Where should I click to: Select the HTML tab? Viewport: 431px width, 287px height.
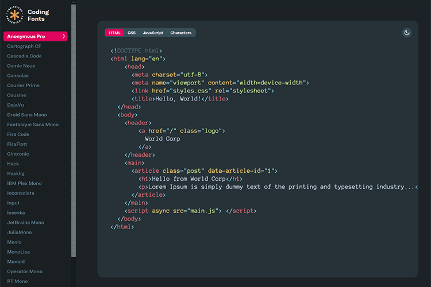[114, 33]
